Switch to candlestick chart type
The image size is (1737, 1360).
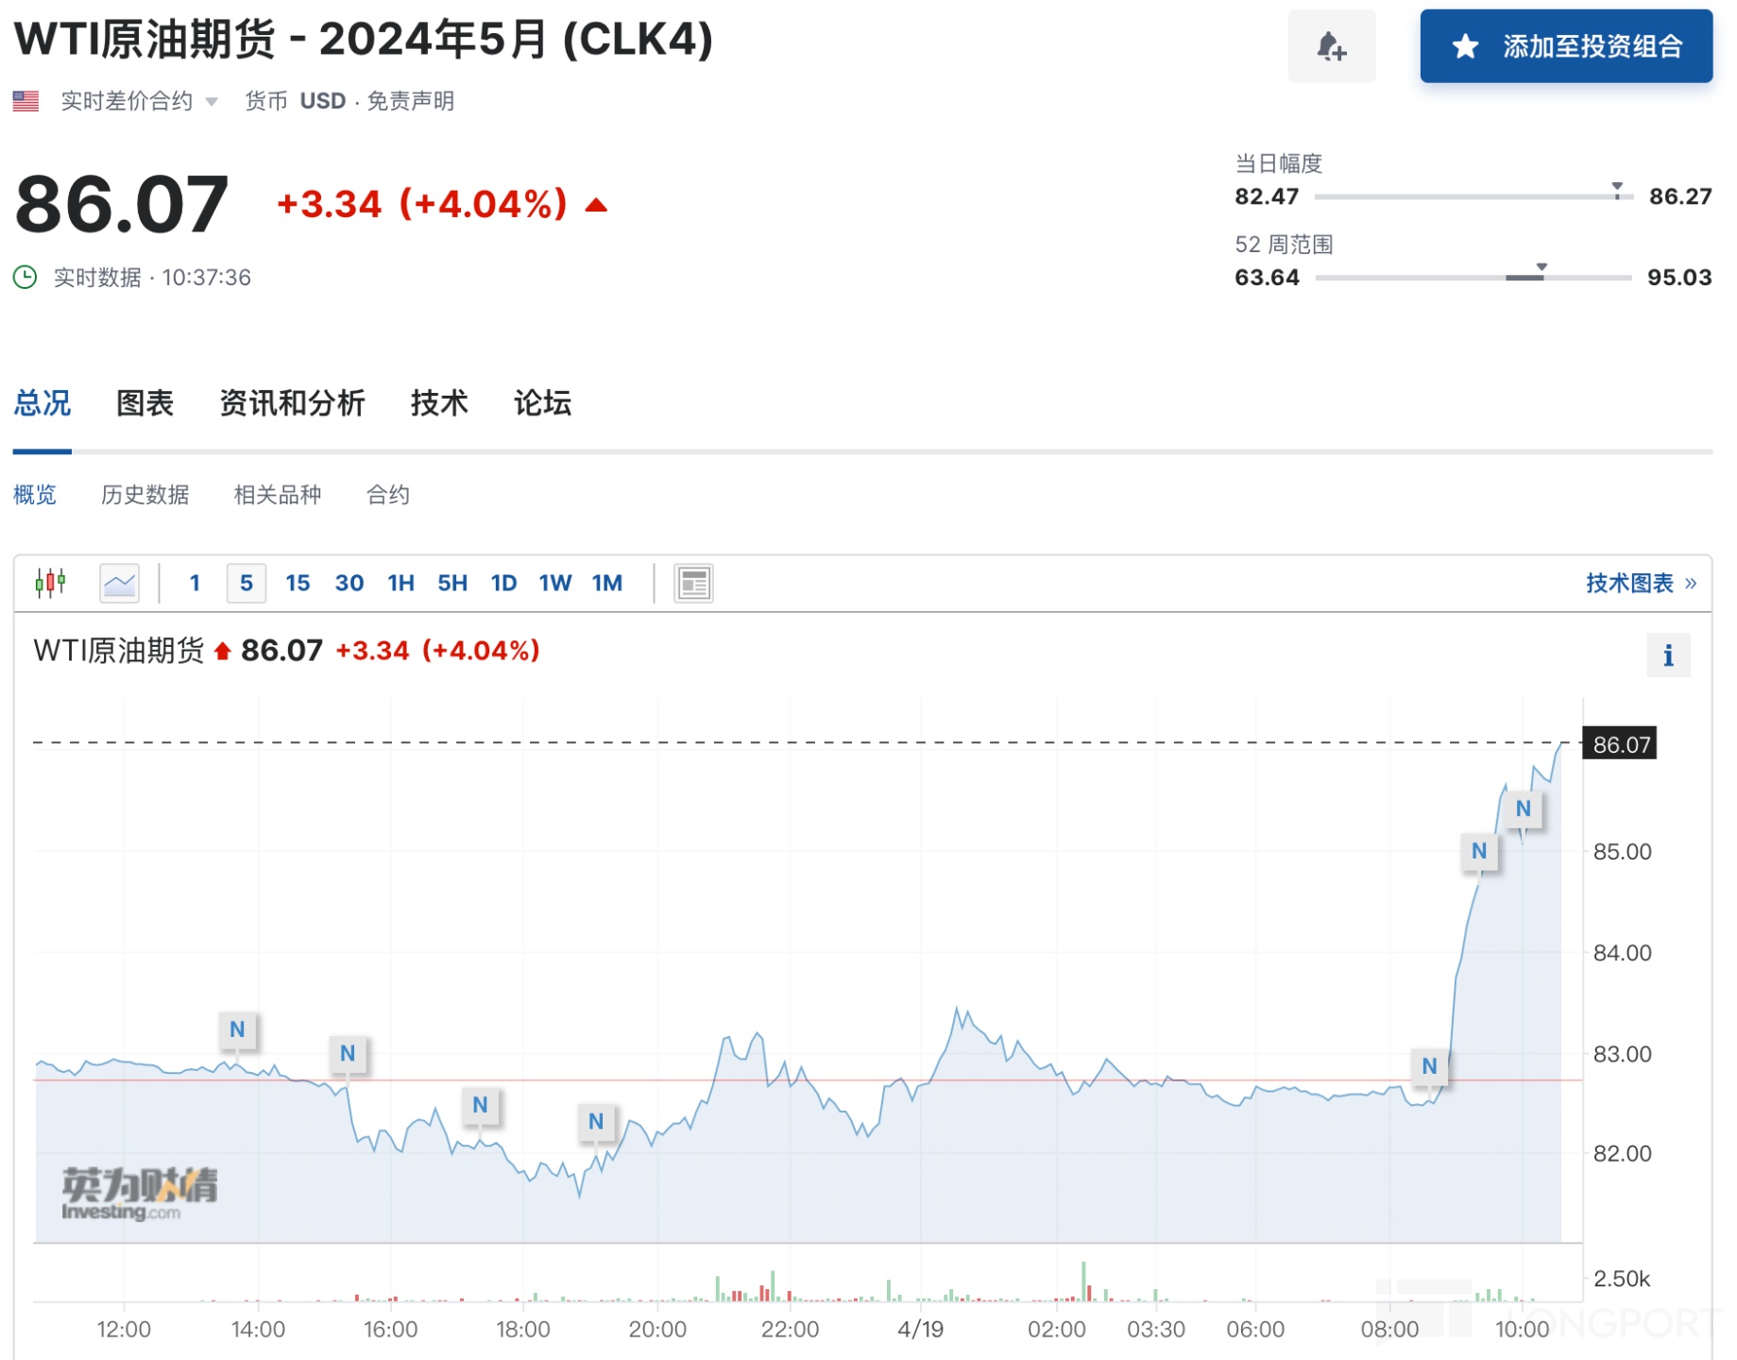pyautogui.click(x=50, y=583)
